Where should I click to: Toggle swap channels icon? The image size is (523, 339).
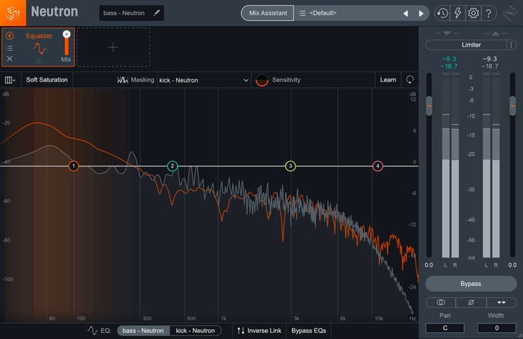(501, 302)
